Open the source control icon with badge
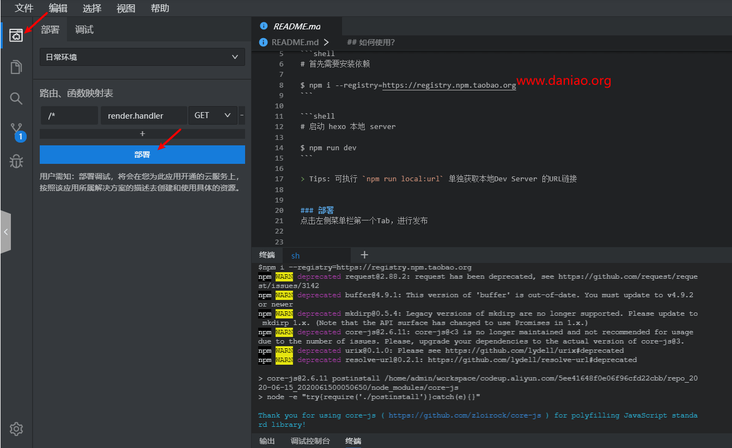This screenshot has width=732, height=448. pyautogui.click(x=17, y=131)
